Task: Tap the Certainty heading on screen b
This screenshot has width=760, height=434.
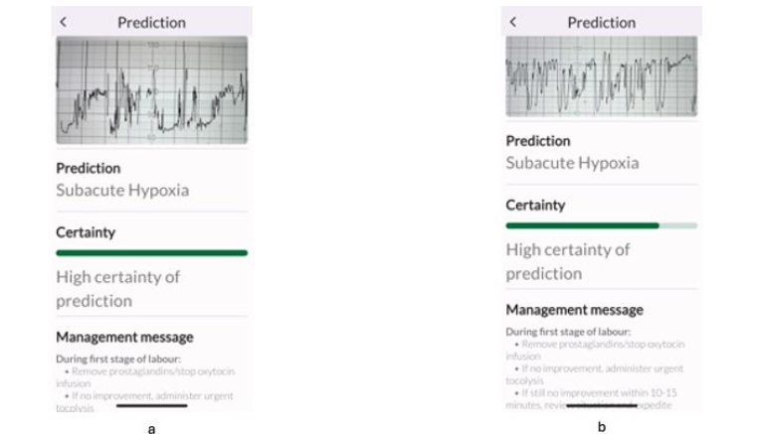Action: [x=535, y=206]
